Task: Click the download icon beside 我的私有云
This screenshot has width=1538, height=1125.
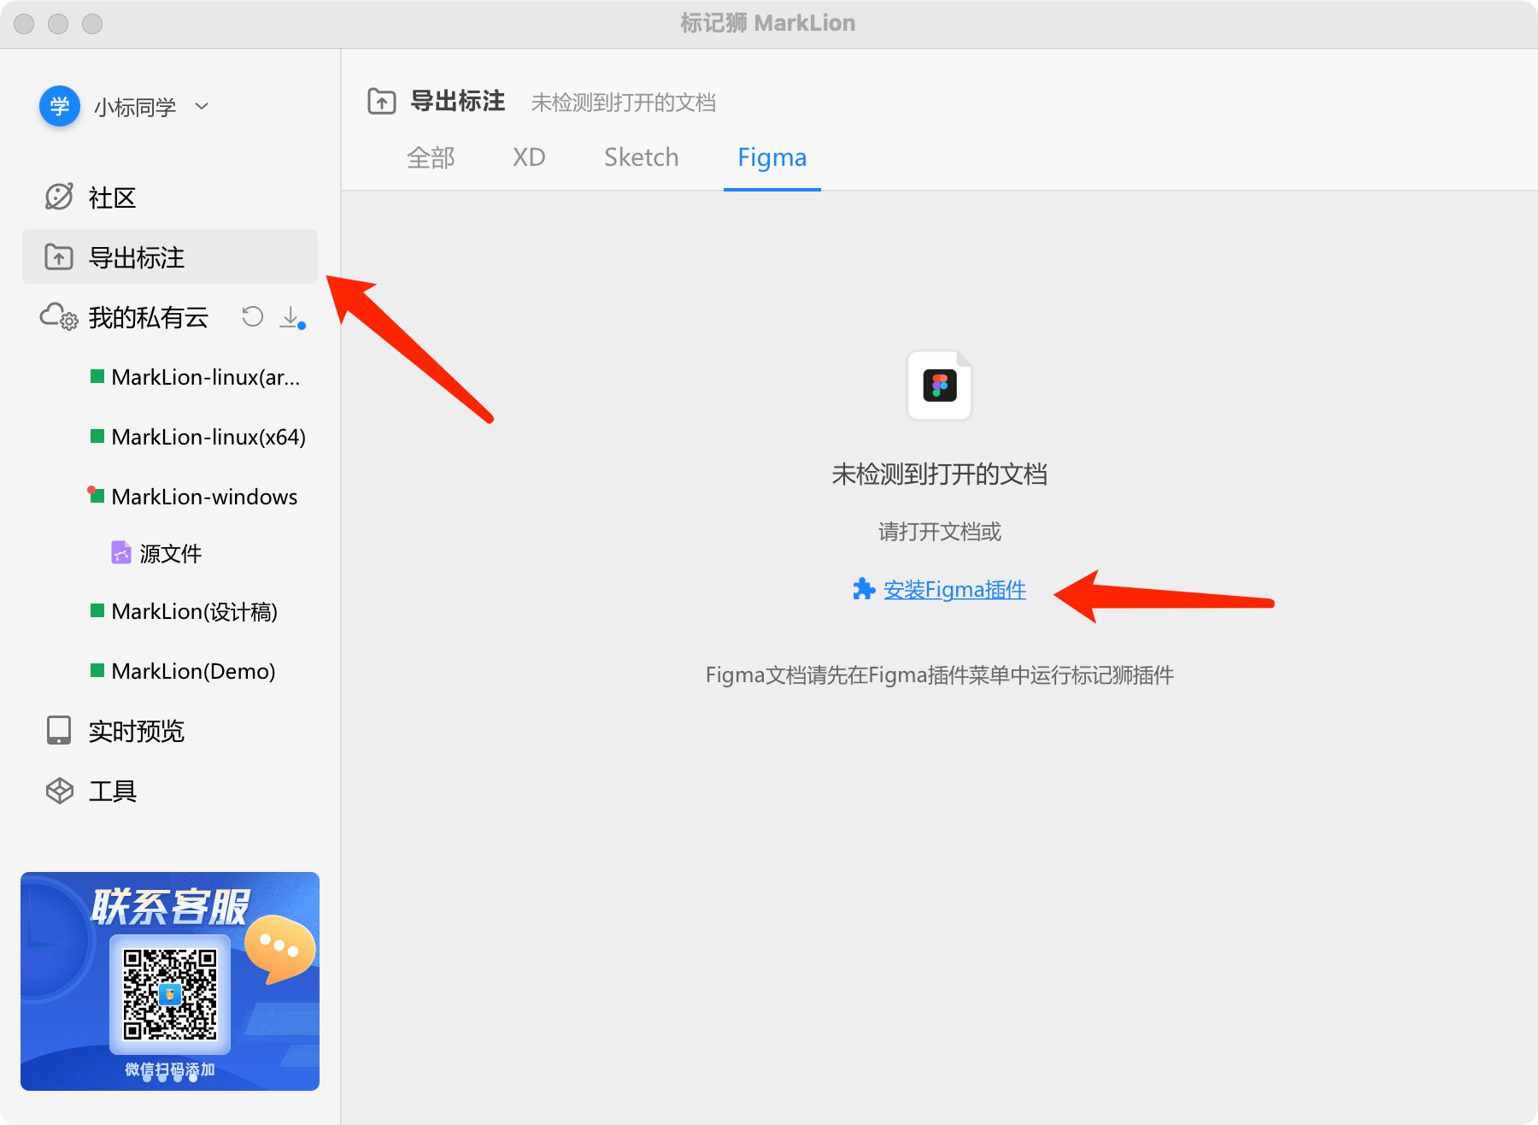Action: [291, 317]
